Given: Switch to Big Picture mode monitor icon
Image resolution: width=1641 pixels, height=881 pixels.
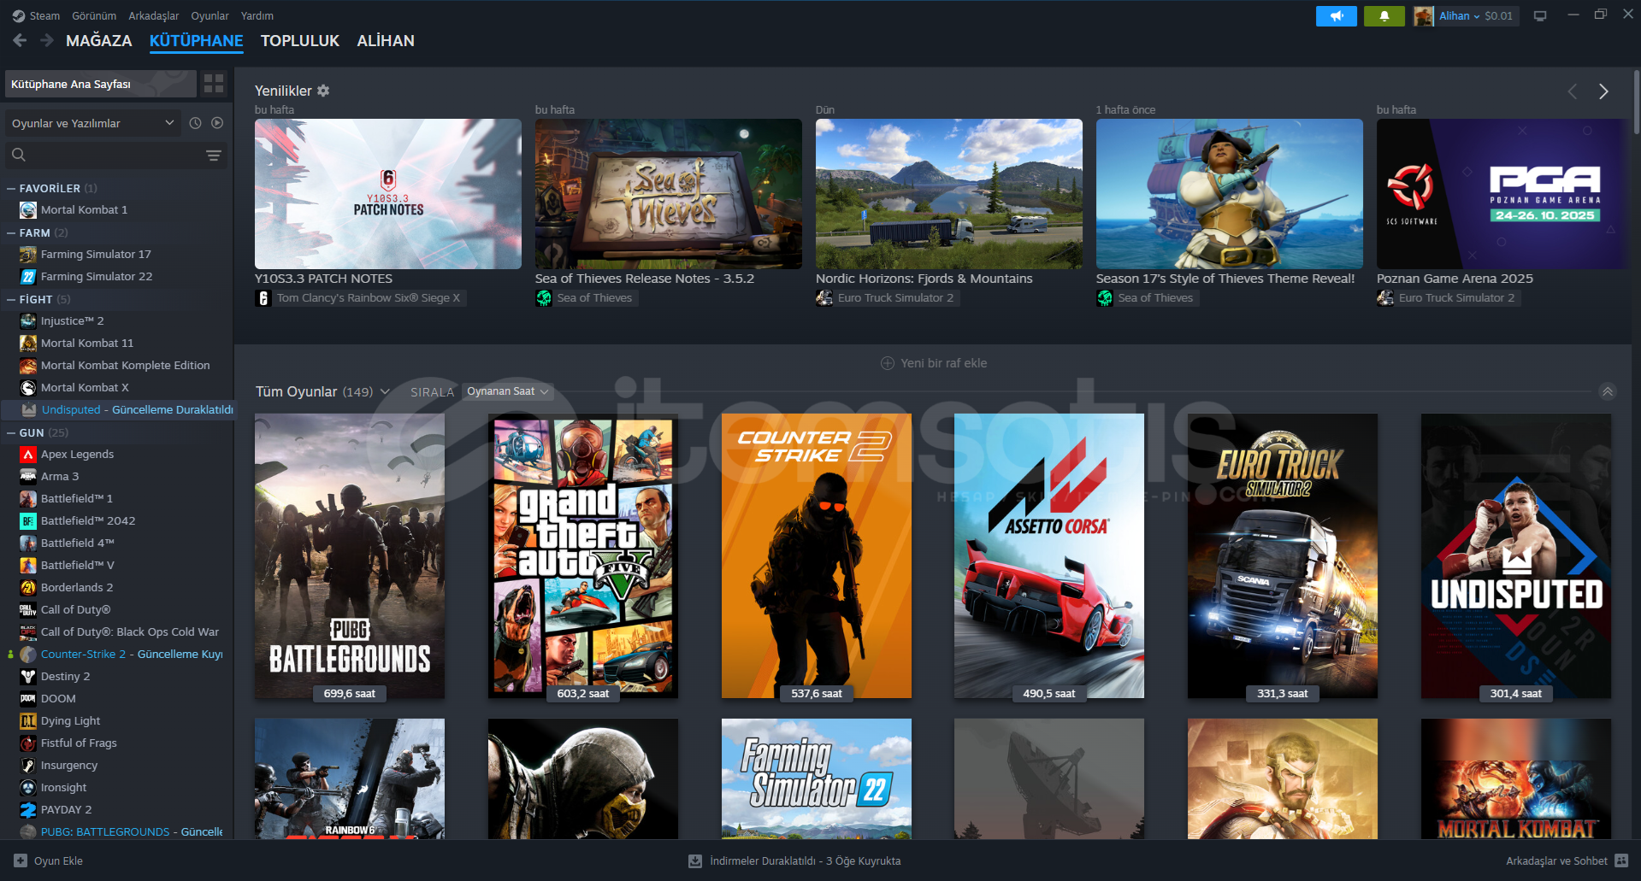Looking at the screenshot, I should coord(1540,16).
